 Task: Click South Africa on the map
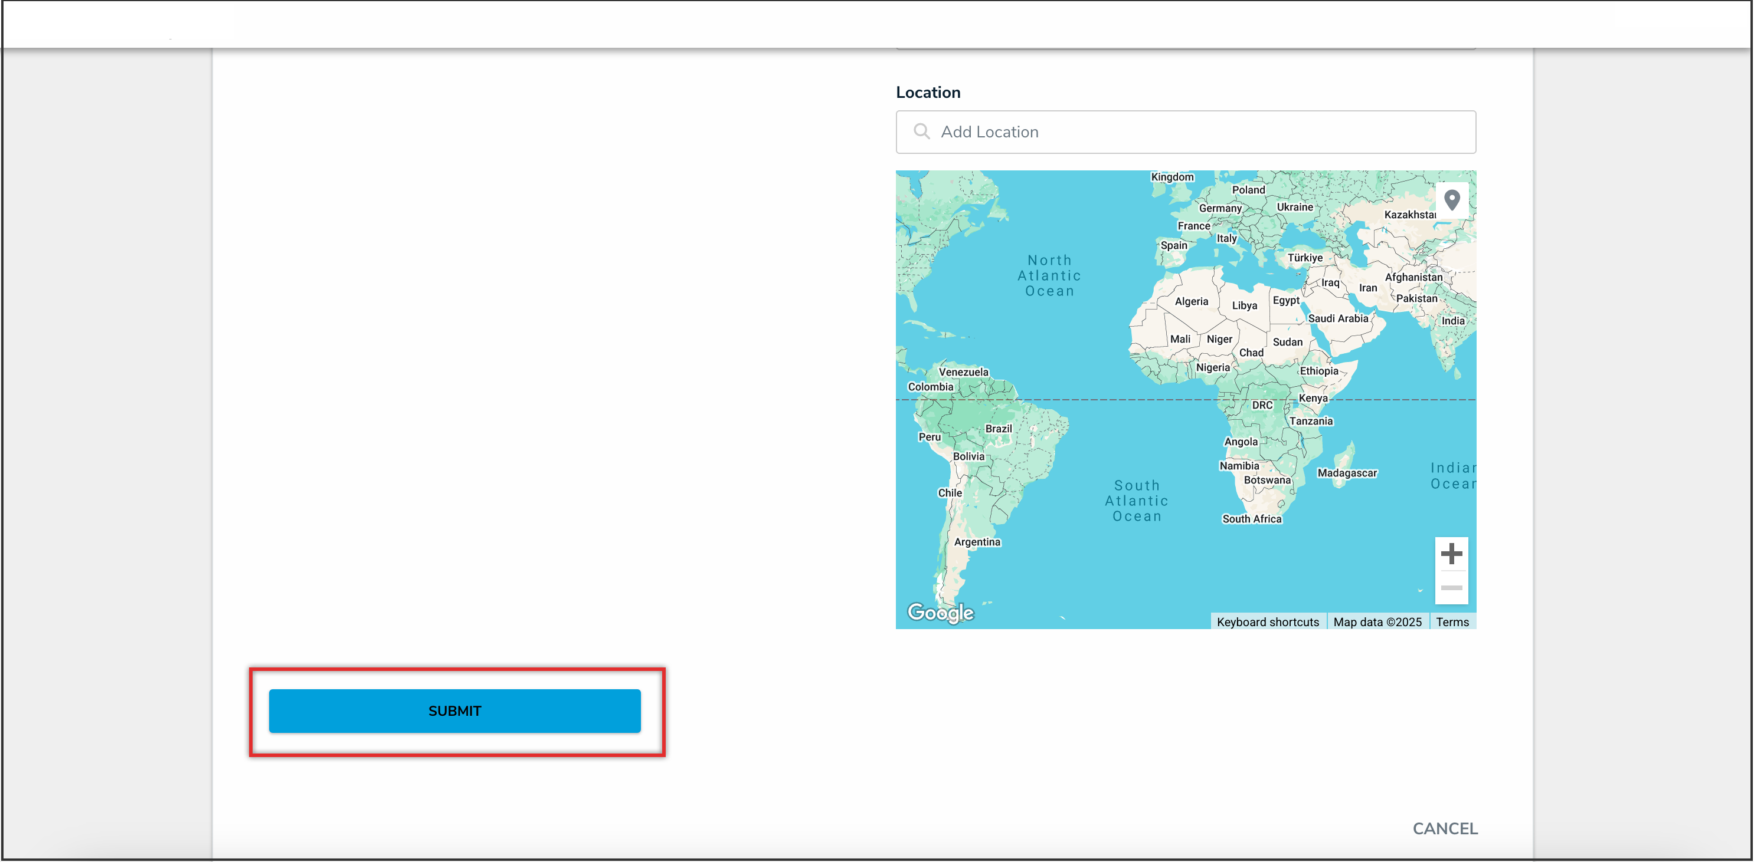pos(1252,519)
